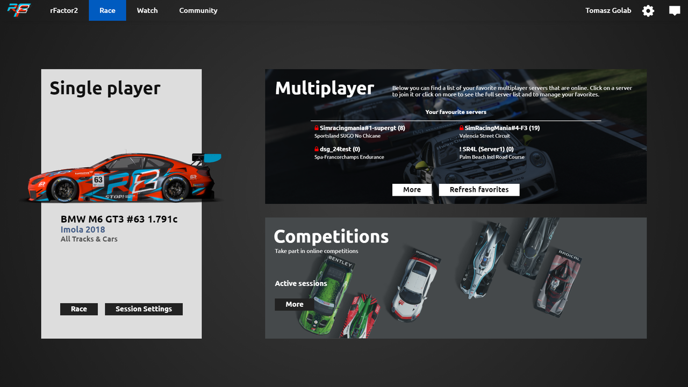Click Palm Beach Intl Road Course text
This screenshot has width=688, height=387.
492,157
